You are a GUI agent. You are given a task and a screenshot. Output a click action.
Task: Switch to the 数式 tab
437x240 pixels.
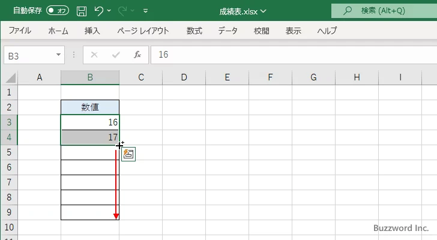coord(194,31)
